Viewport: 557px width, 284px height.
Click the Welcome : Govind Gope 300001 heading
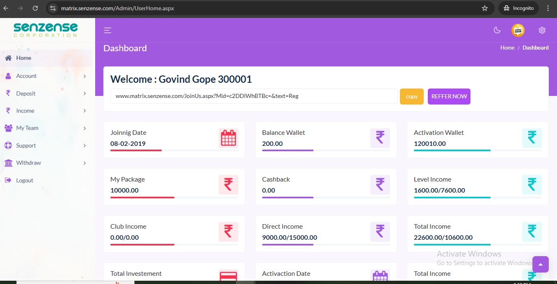coord(181,79)
